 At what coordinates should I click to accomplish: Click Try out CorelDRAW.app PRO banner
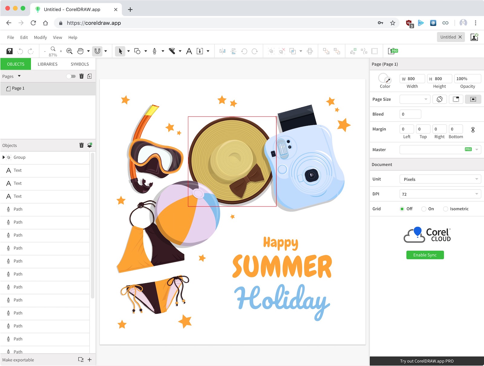[x=427, y=361]
